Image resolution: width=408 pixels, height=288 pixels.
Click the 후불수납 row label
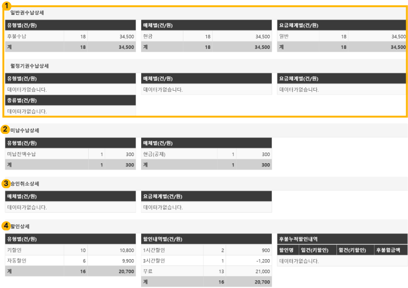[17, 36]
